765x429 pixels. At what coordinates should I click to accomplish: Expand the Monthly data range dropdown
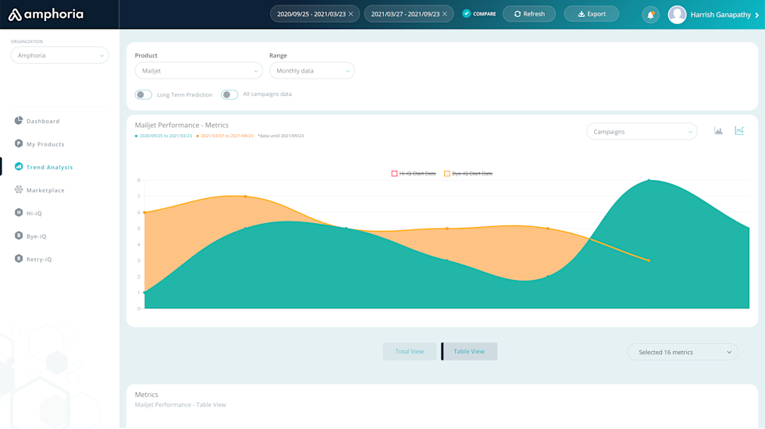click(x=311, y=71)
